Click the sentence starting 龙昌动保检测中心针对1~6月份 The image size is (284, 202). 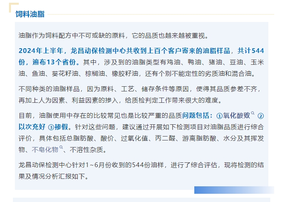click(x=141, y=171)
